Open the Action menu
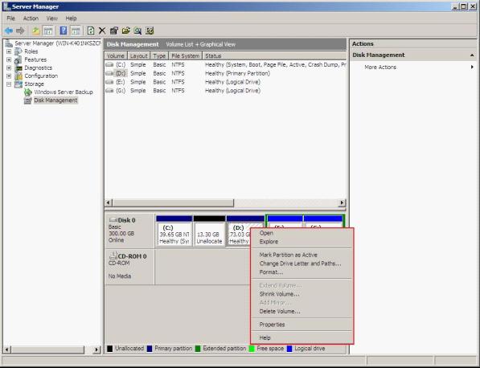 click(x=31, y=18)
